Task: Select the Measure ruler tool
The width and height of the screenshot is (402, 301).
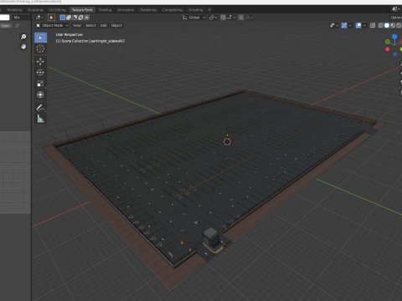Action: 40,119
